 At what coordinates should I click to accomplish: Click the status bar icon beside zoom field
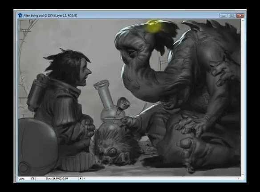point(32,178)
